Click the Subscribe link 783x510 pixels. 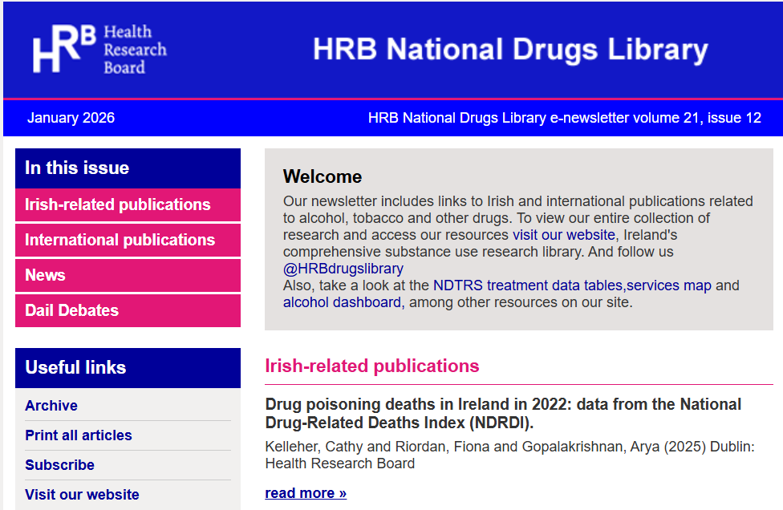pyautogui.click(x=60, y=465)
